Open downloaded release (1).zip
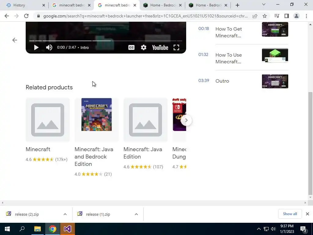This screenshot has height=235, width=313. click(98, 214)
